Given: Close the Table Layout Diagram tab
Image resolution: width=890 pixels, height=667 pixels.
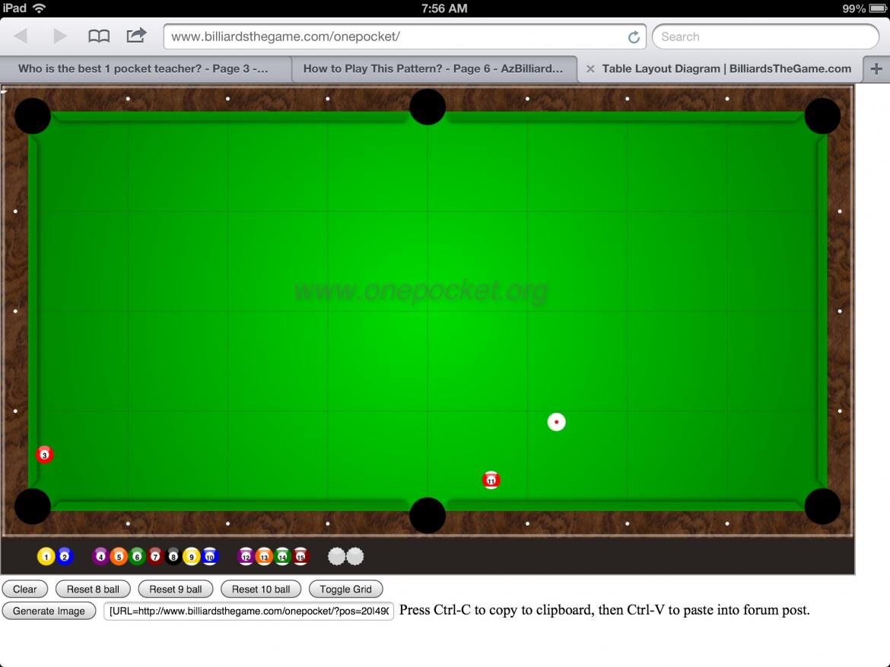Looking at the screenshot, I should 590,69.
